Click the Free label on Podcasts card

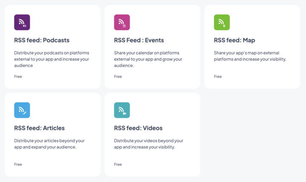(x=18, y=77)
